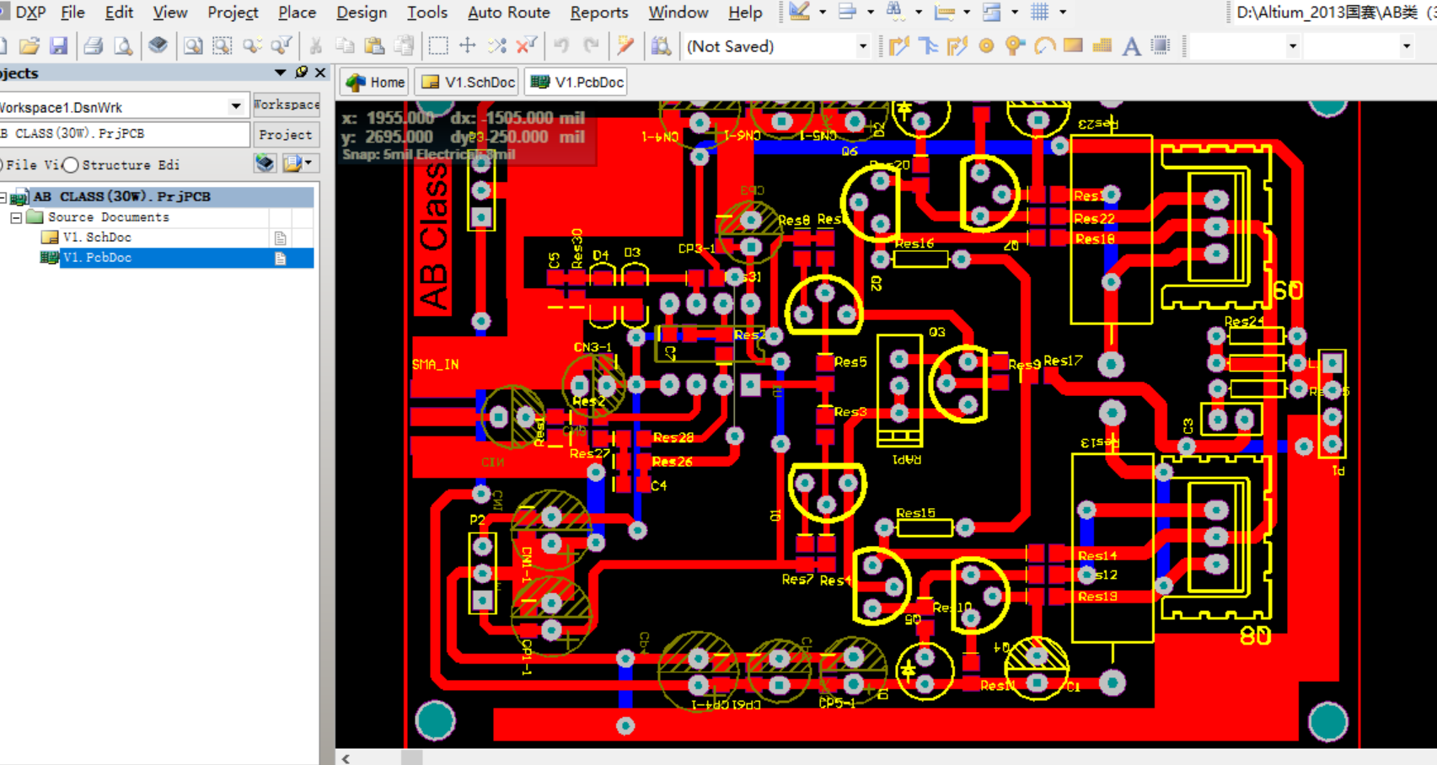
Task: Cross probe to open documents icon
Action: 625,45
